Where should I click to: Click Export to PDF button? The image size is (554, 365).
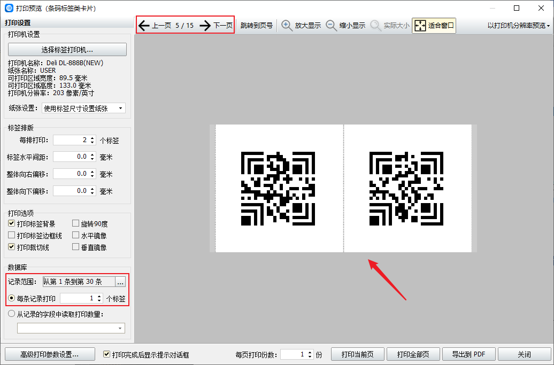point(469,354)
